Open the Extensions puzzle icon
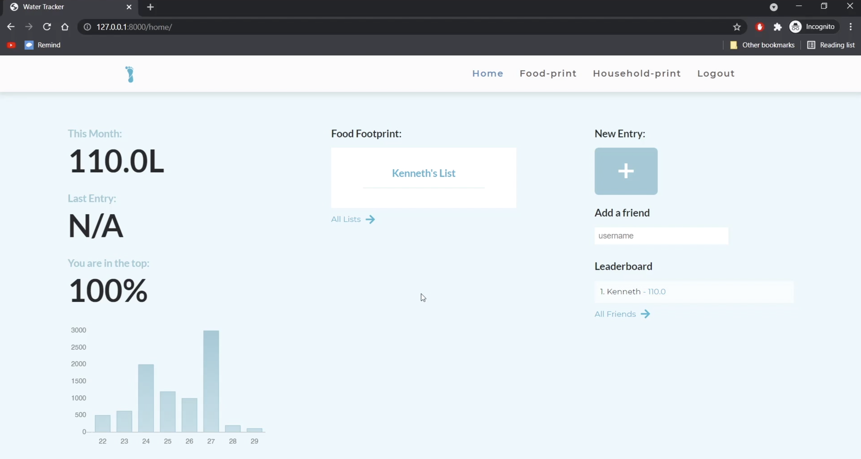 click(x=777, y=27)
